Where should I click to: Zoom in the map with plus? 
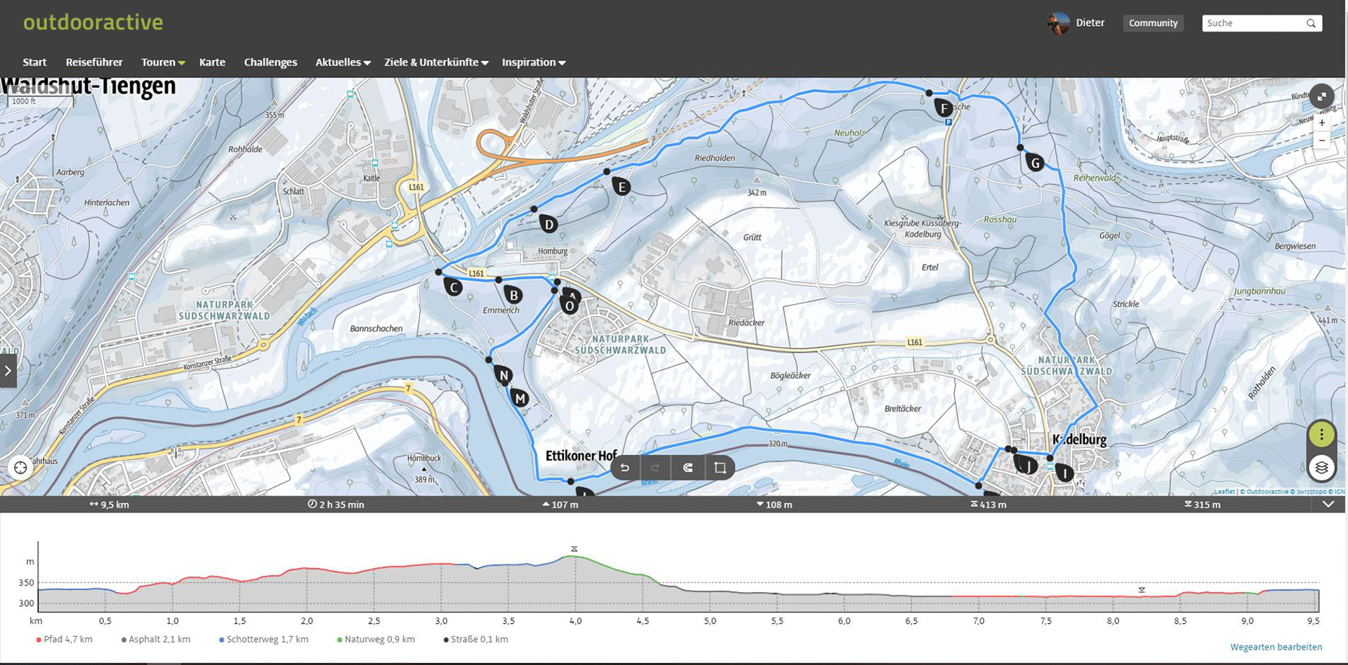(x=1322, y=123)
